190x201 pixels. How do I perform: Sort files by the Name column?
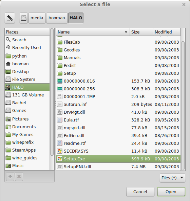pos(93,32)
